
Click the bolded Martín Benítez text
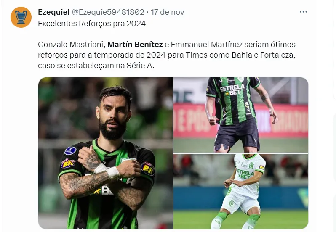pos(135,45)
